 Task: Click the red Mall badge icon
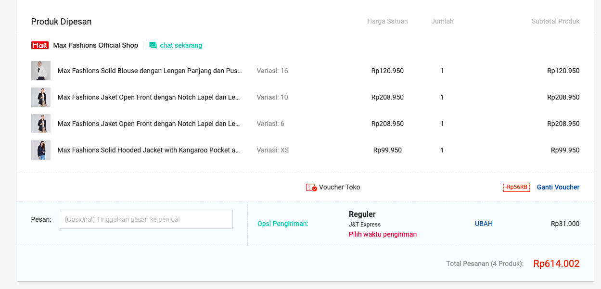coord(40,45)
